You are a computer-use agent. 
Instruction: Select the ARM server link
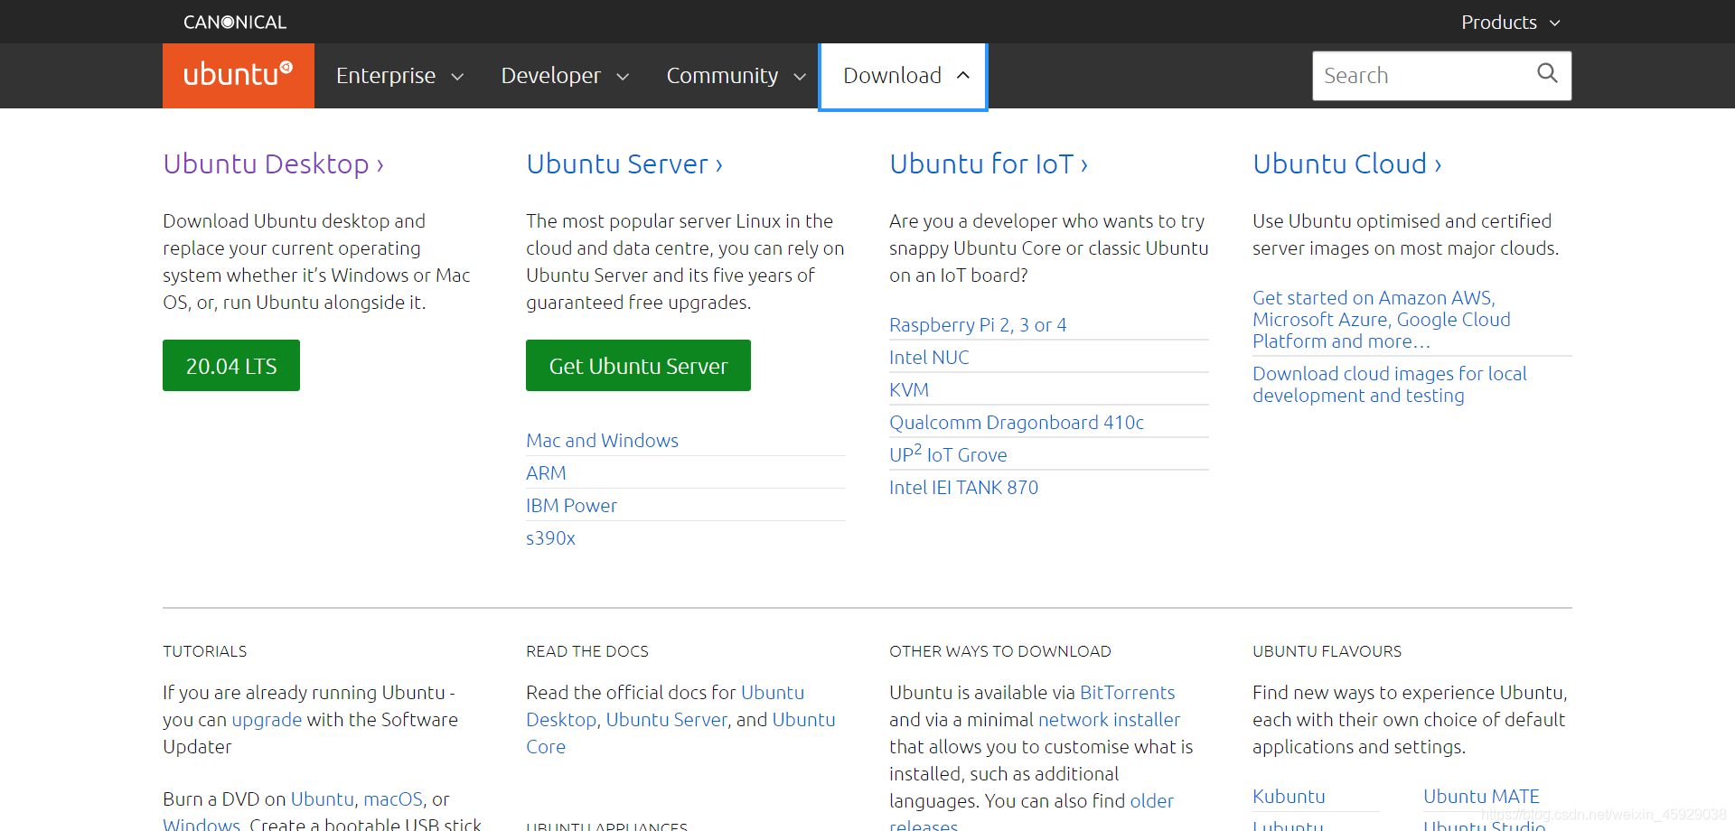(x=546, y=473)
